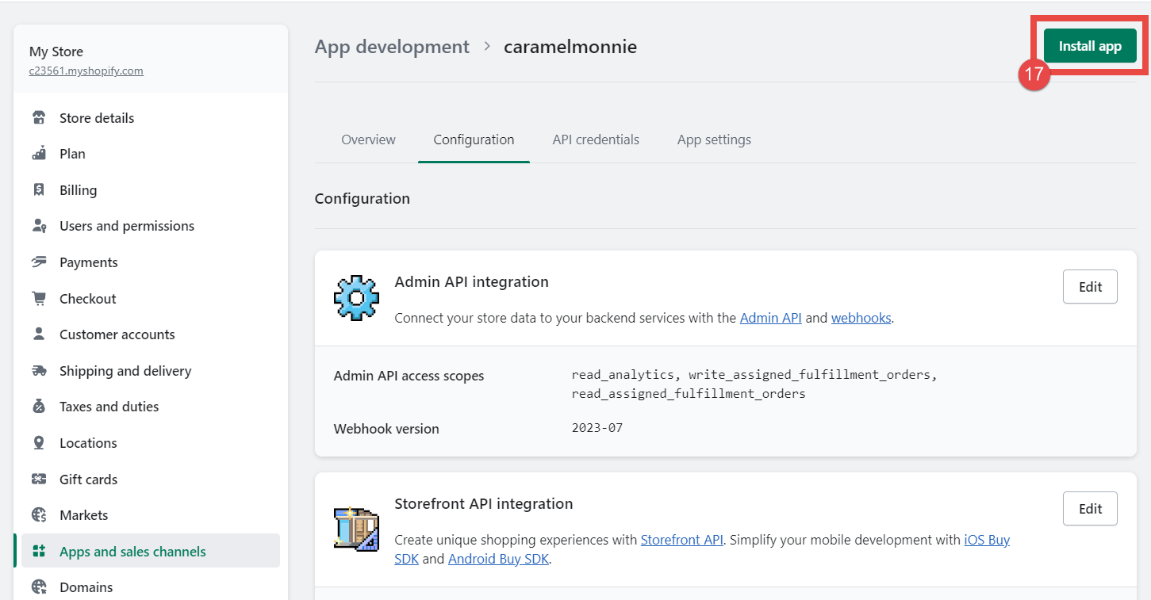Switch to API credentials tab
Image resolution: width=1151 pixels, height=600 pixels.
pos(596,139)
